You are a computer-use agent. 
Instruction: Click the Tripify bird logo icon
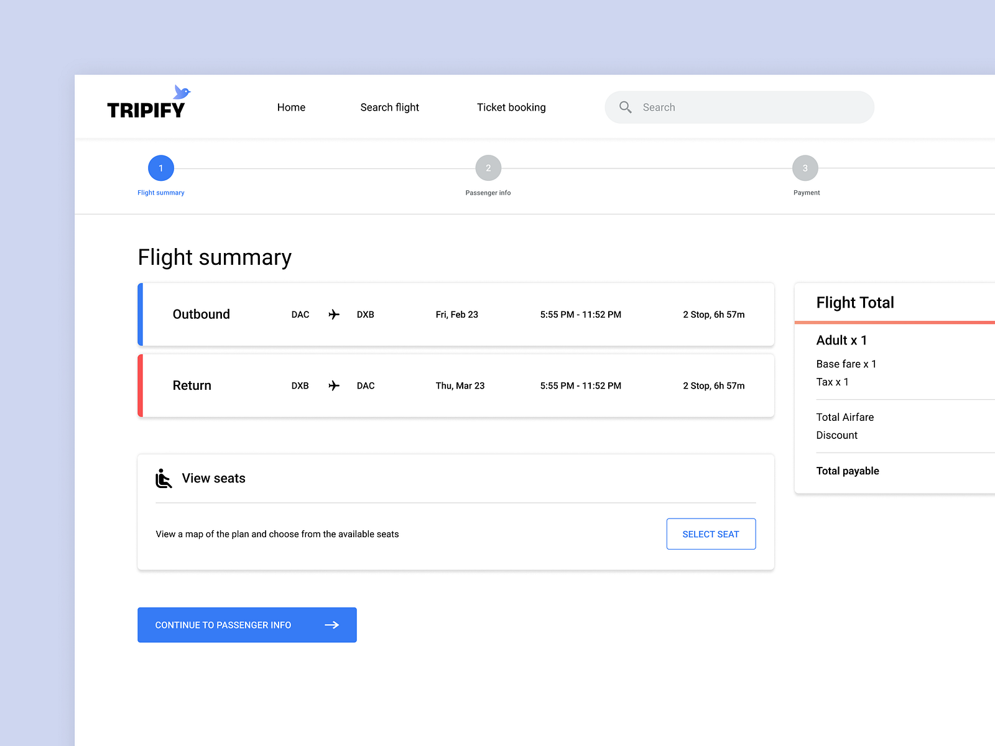181,93
